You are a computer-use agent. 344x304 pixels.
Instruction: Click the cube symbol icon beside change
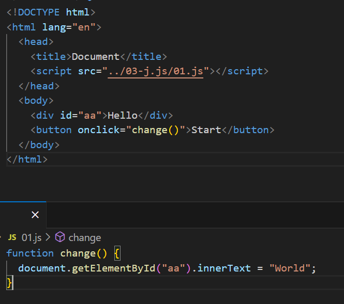coord(60,237)
